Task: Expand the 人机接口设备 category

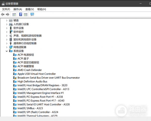Action: [x=7, y=24]
